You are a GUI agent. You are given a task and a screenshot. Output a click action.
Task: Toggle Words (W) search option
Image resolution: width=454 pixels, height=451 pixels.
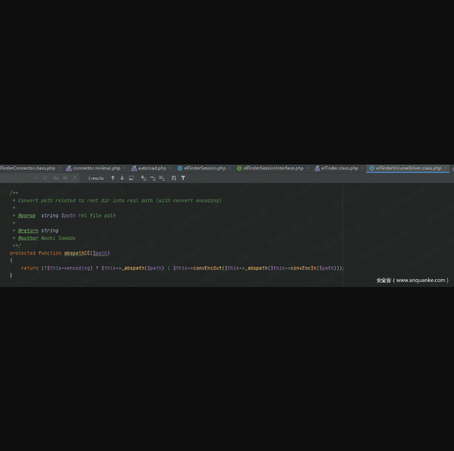click(x=65, y=178)
